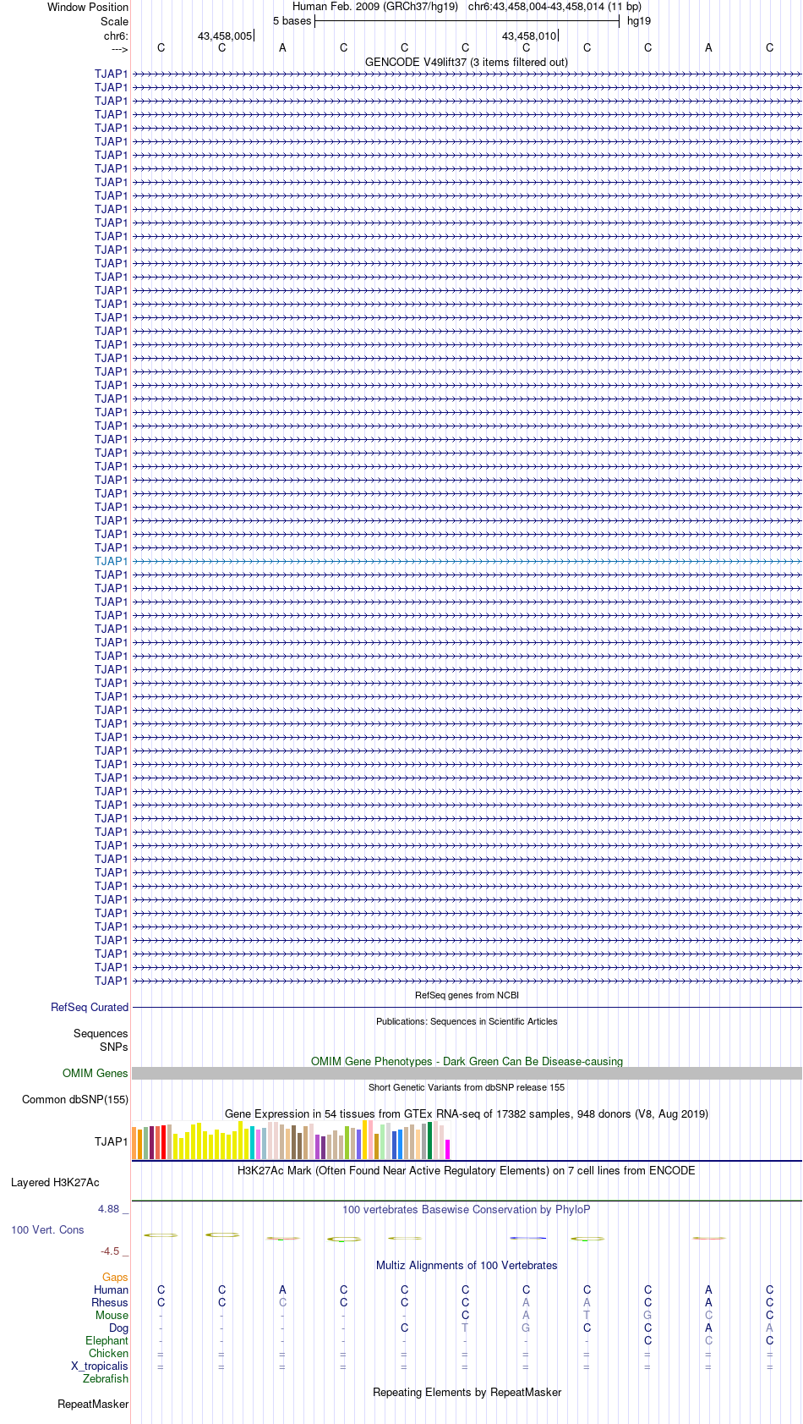Click the hg19 label beside the scale bar
Screen dimensions: 803x1424
tap(639, 21)
